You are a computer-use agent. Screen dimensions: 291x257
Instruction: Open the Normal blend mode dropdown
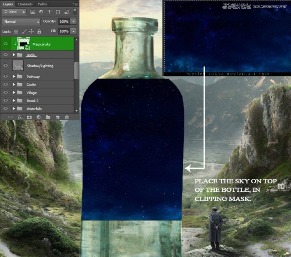(x=21, y=22)
